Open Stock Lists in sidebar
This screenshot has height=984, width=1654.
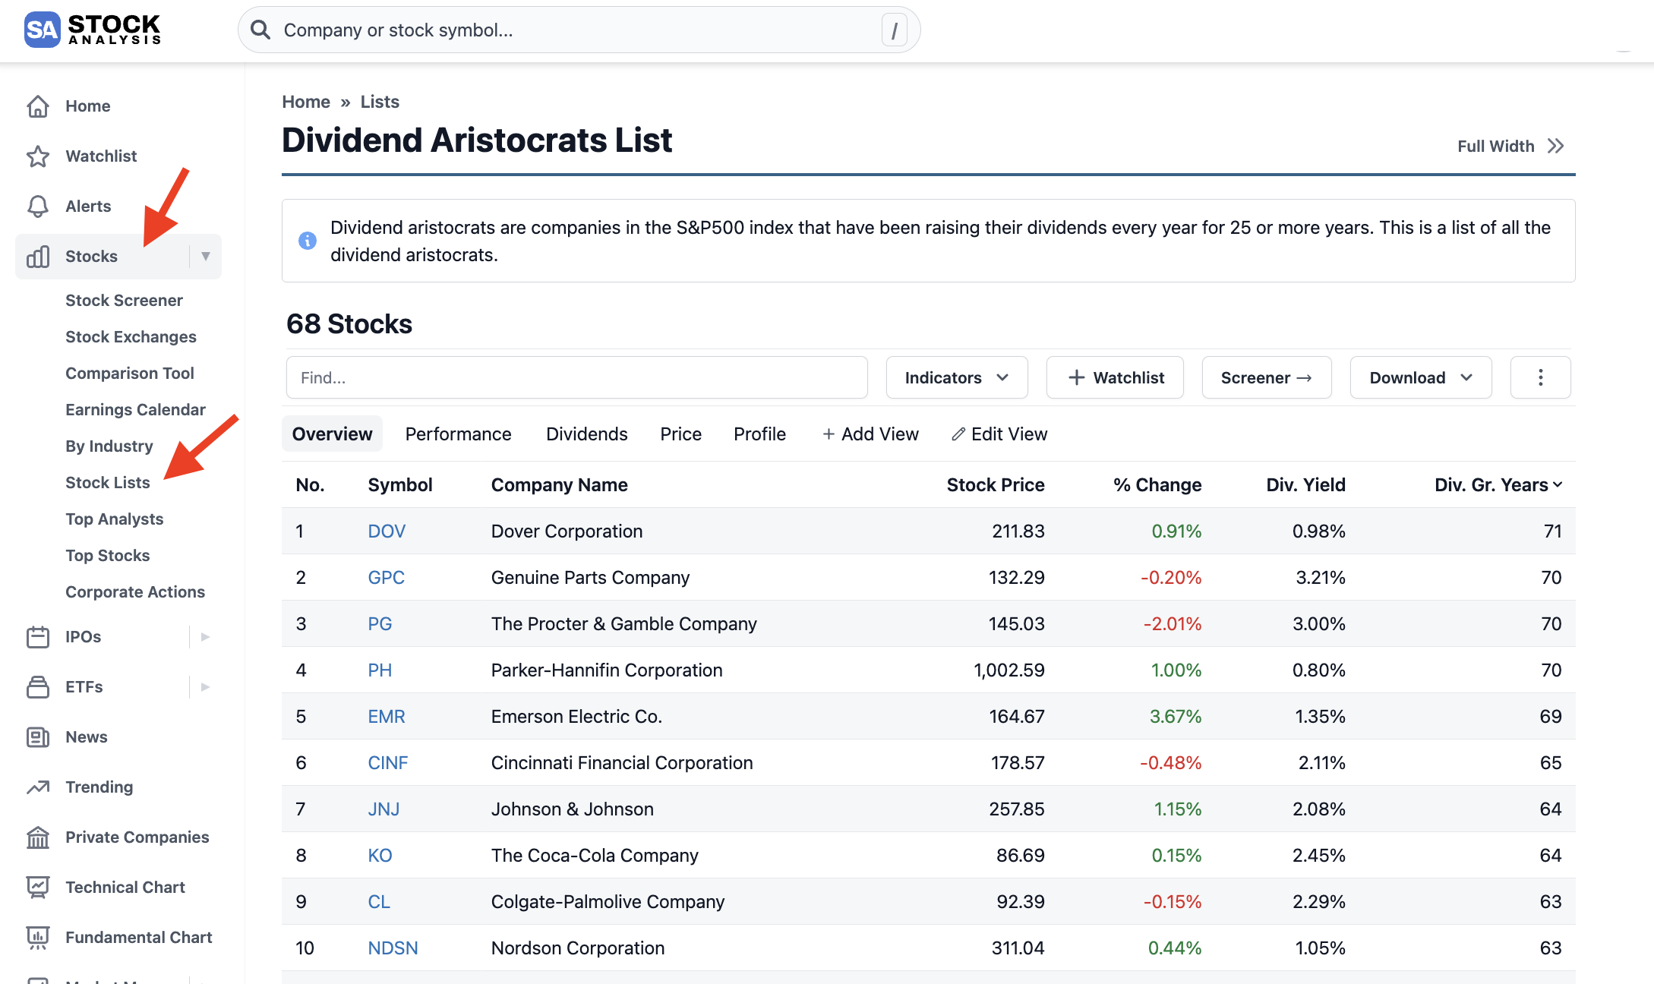pos(108,483)
